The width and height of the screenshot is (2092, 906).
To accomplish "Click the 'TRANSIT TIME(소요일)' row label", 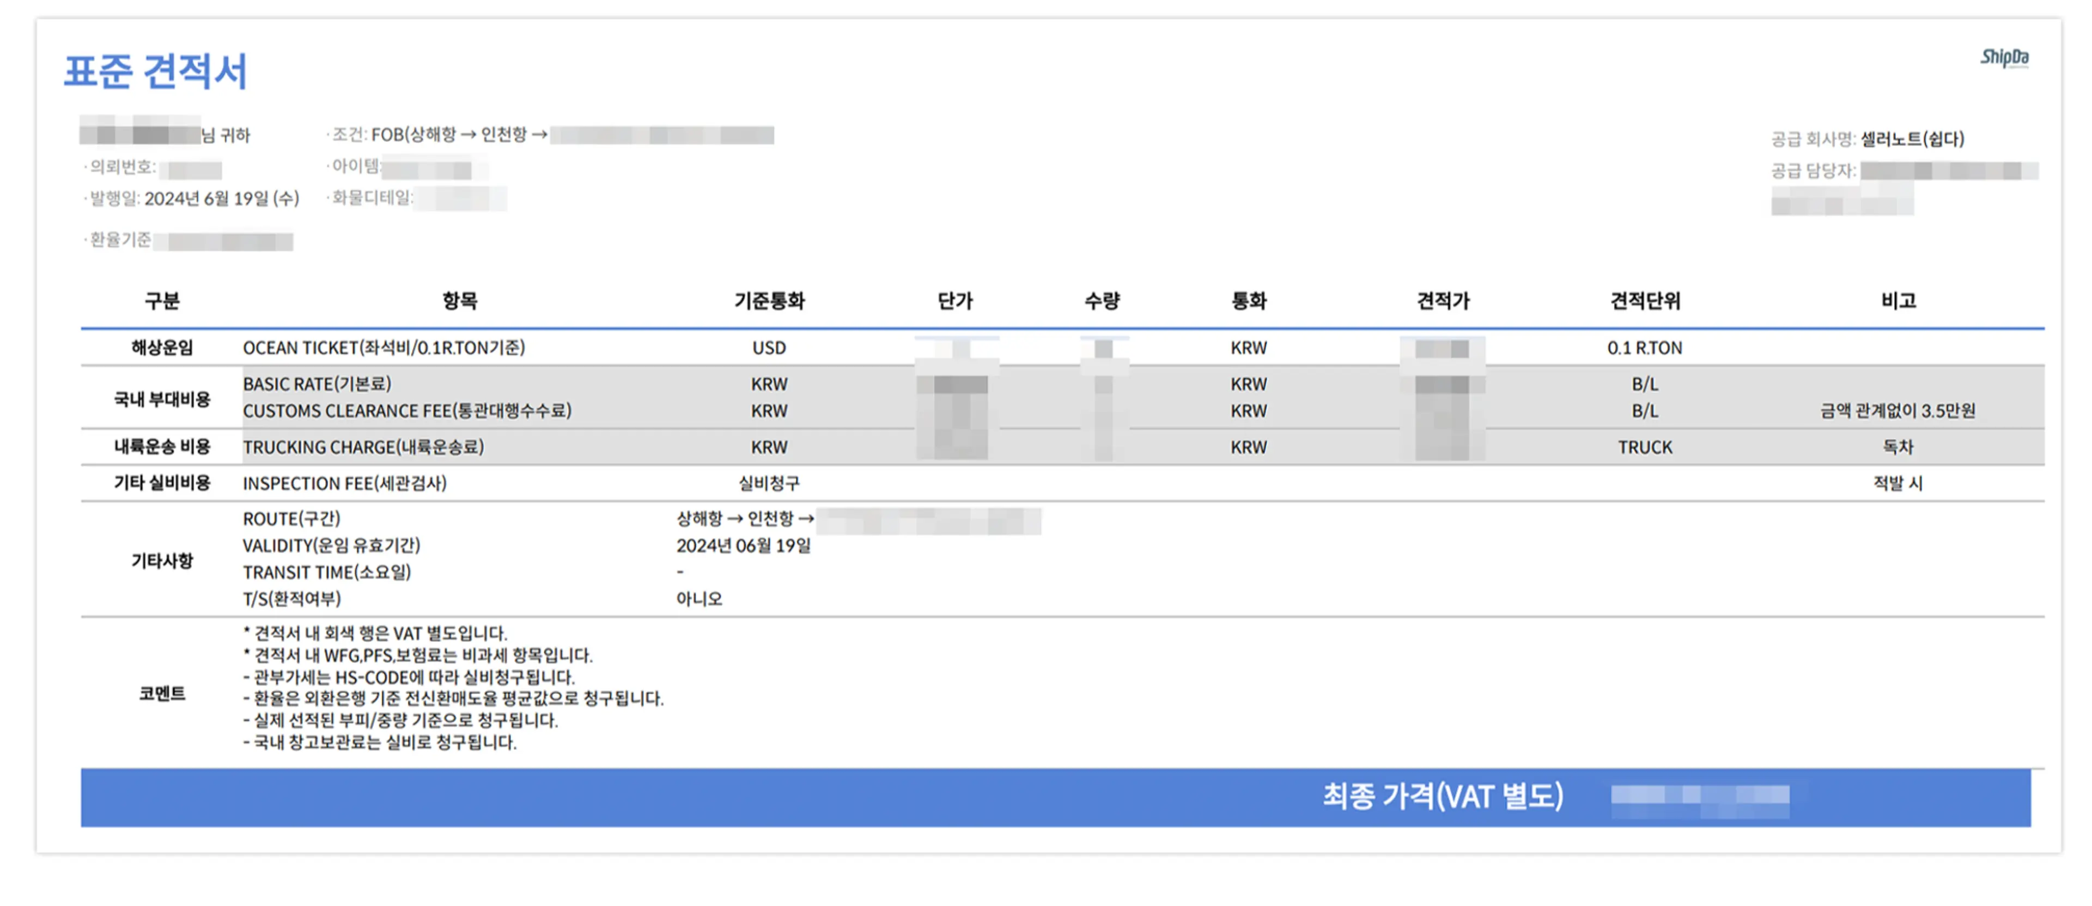I will (326, 573).
